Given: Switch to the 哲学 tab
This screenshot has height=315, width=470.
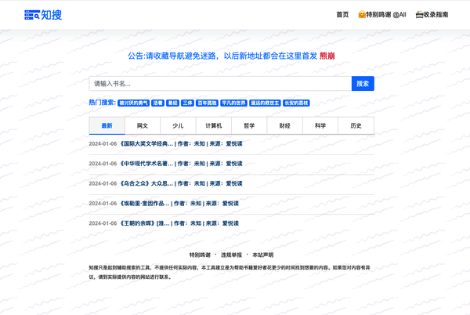Looking at the screenshot, I should click(x=249, y=126).
